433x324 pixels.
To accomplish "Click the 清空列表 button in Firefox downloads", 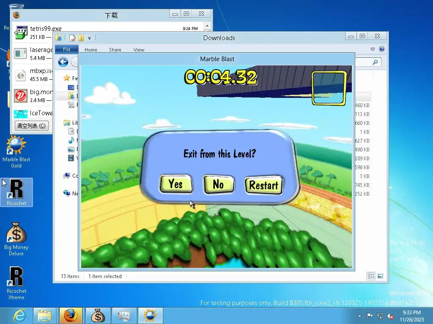I will (x=31, y=126).
